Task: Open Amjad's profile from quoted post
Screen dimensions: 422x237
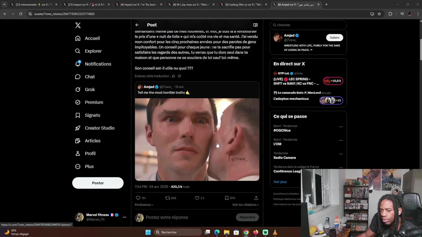Action: [149, 87]
